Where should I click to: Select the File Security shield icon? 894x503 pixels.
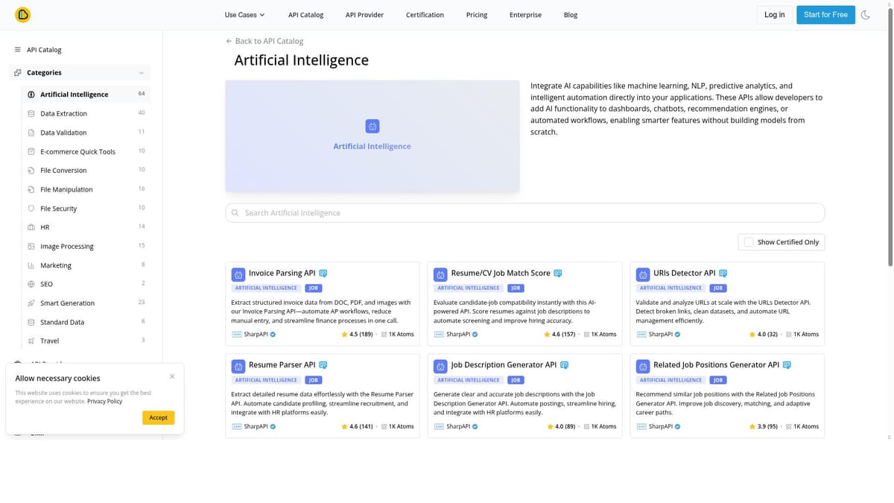31,208
